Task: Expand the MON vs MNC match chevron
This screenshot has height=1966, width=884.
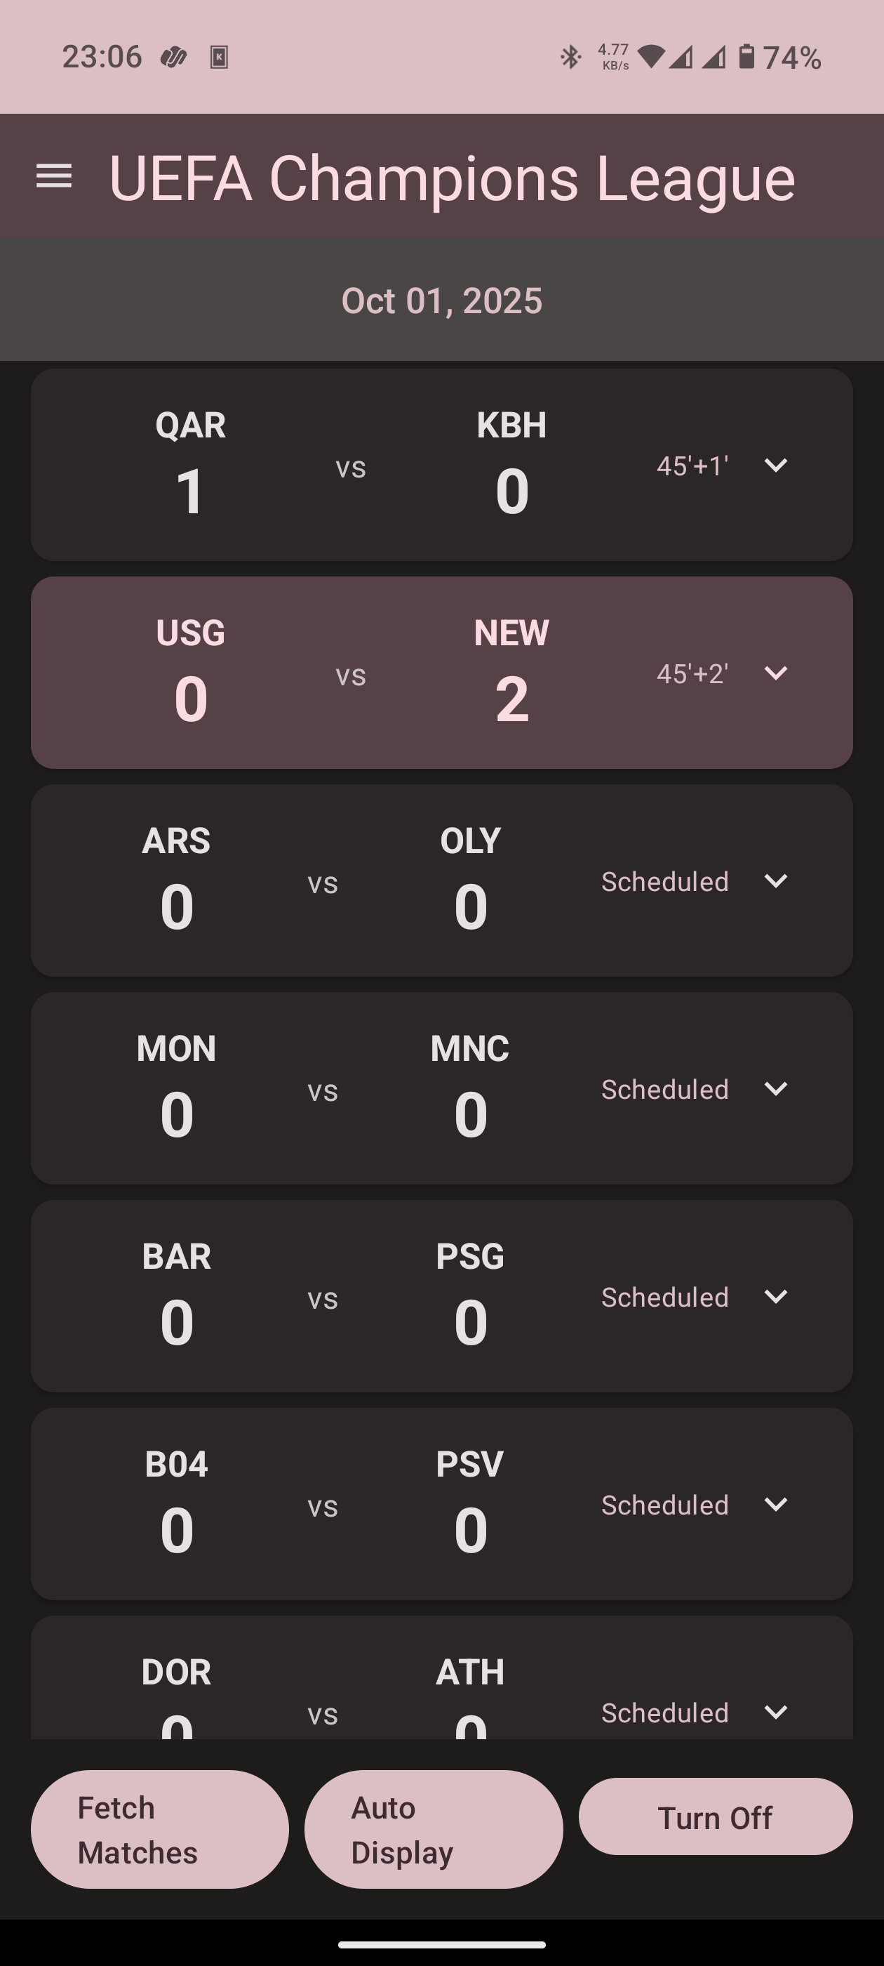Action: [776, 1089]
